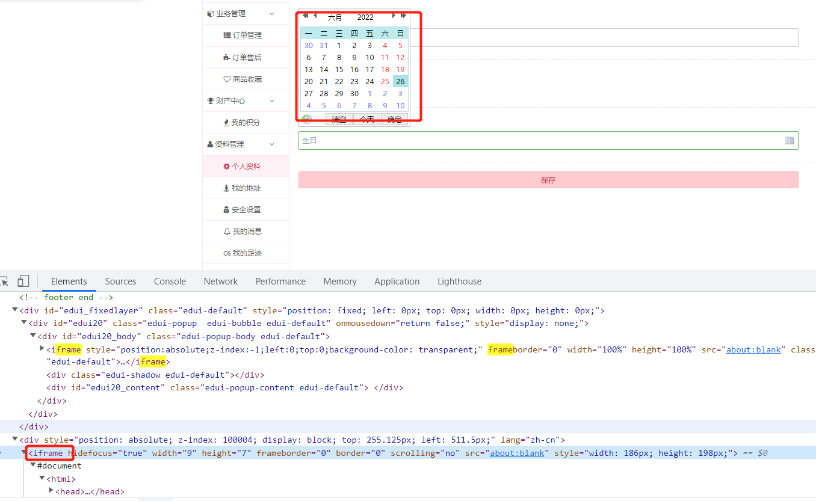Select red date 18 in calendar
816x501 pixels.
click(385, 70)
